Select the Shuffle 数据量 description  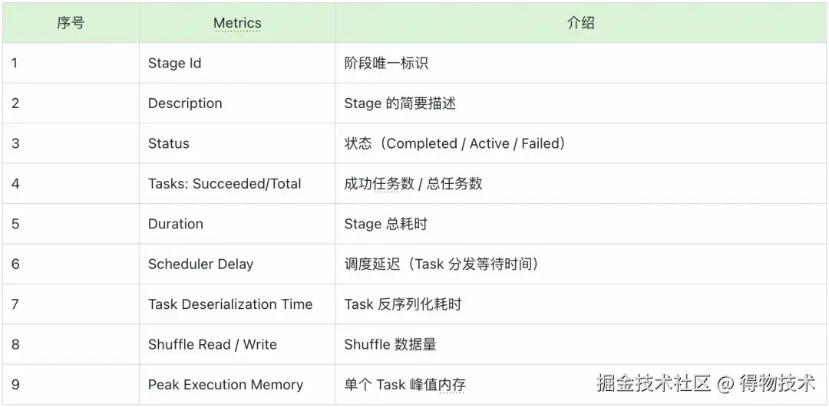390,344
